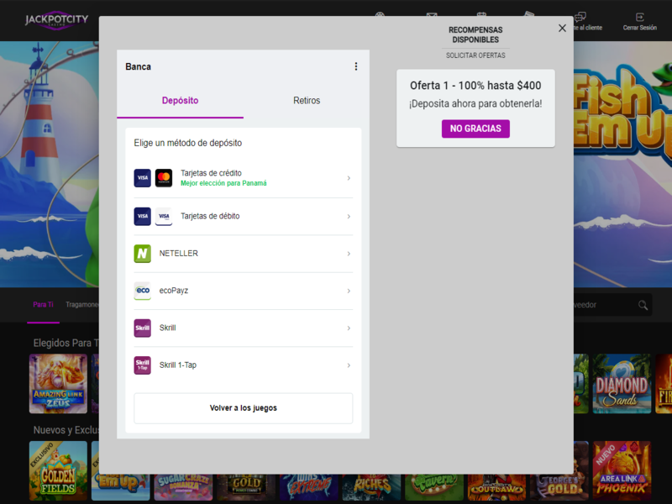Expand the Skrill 1-Tap row chevron
Viewport: 672px width, 504px height.
[x=349, y=365]
